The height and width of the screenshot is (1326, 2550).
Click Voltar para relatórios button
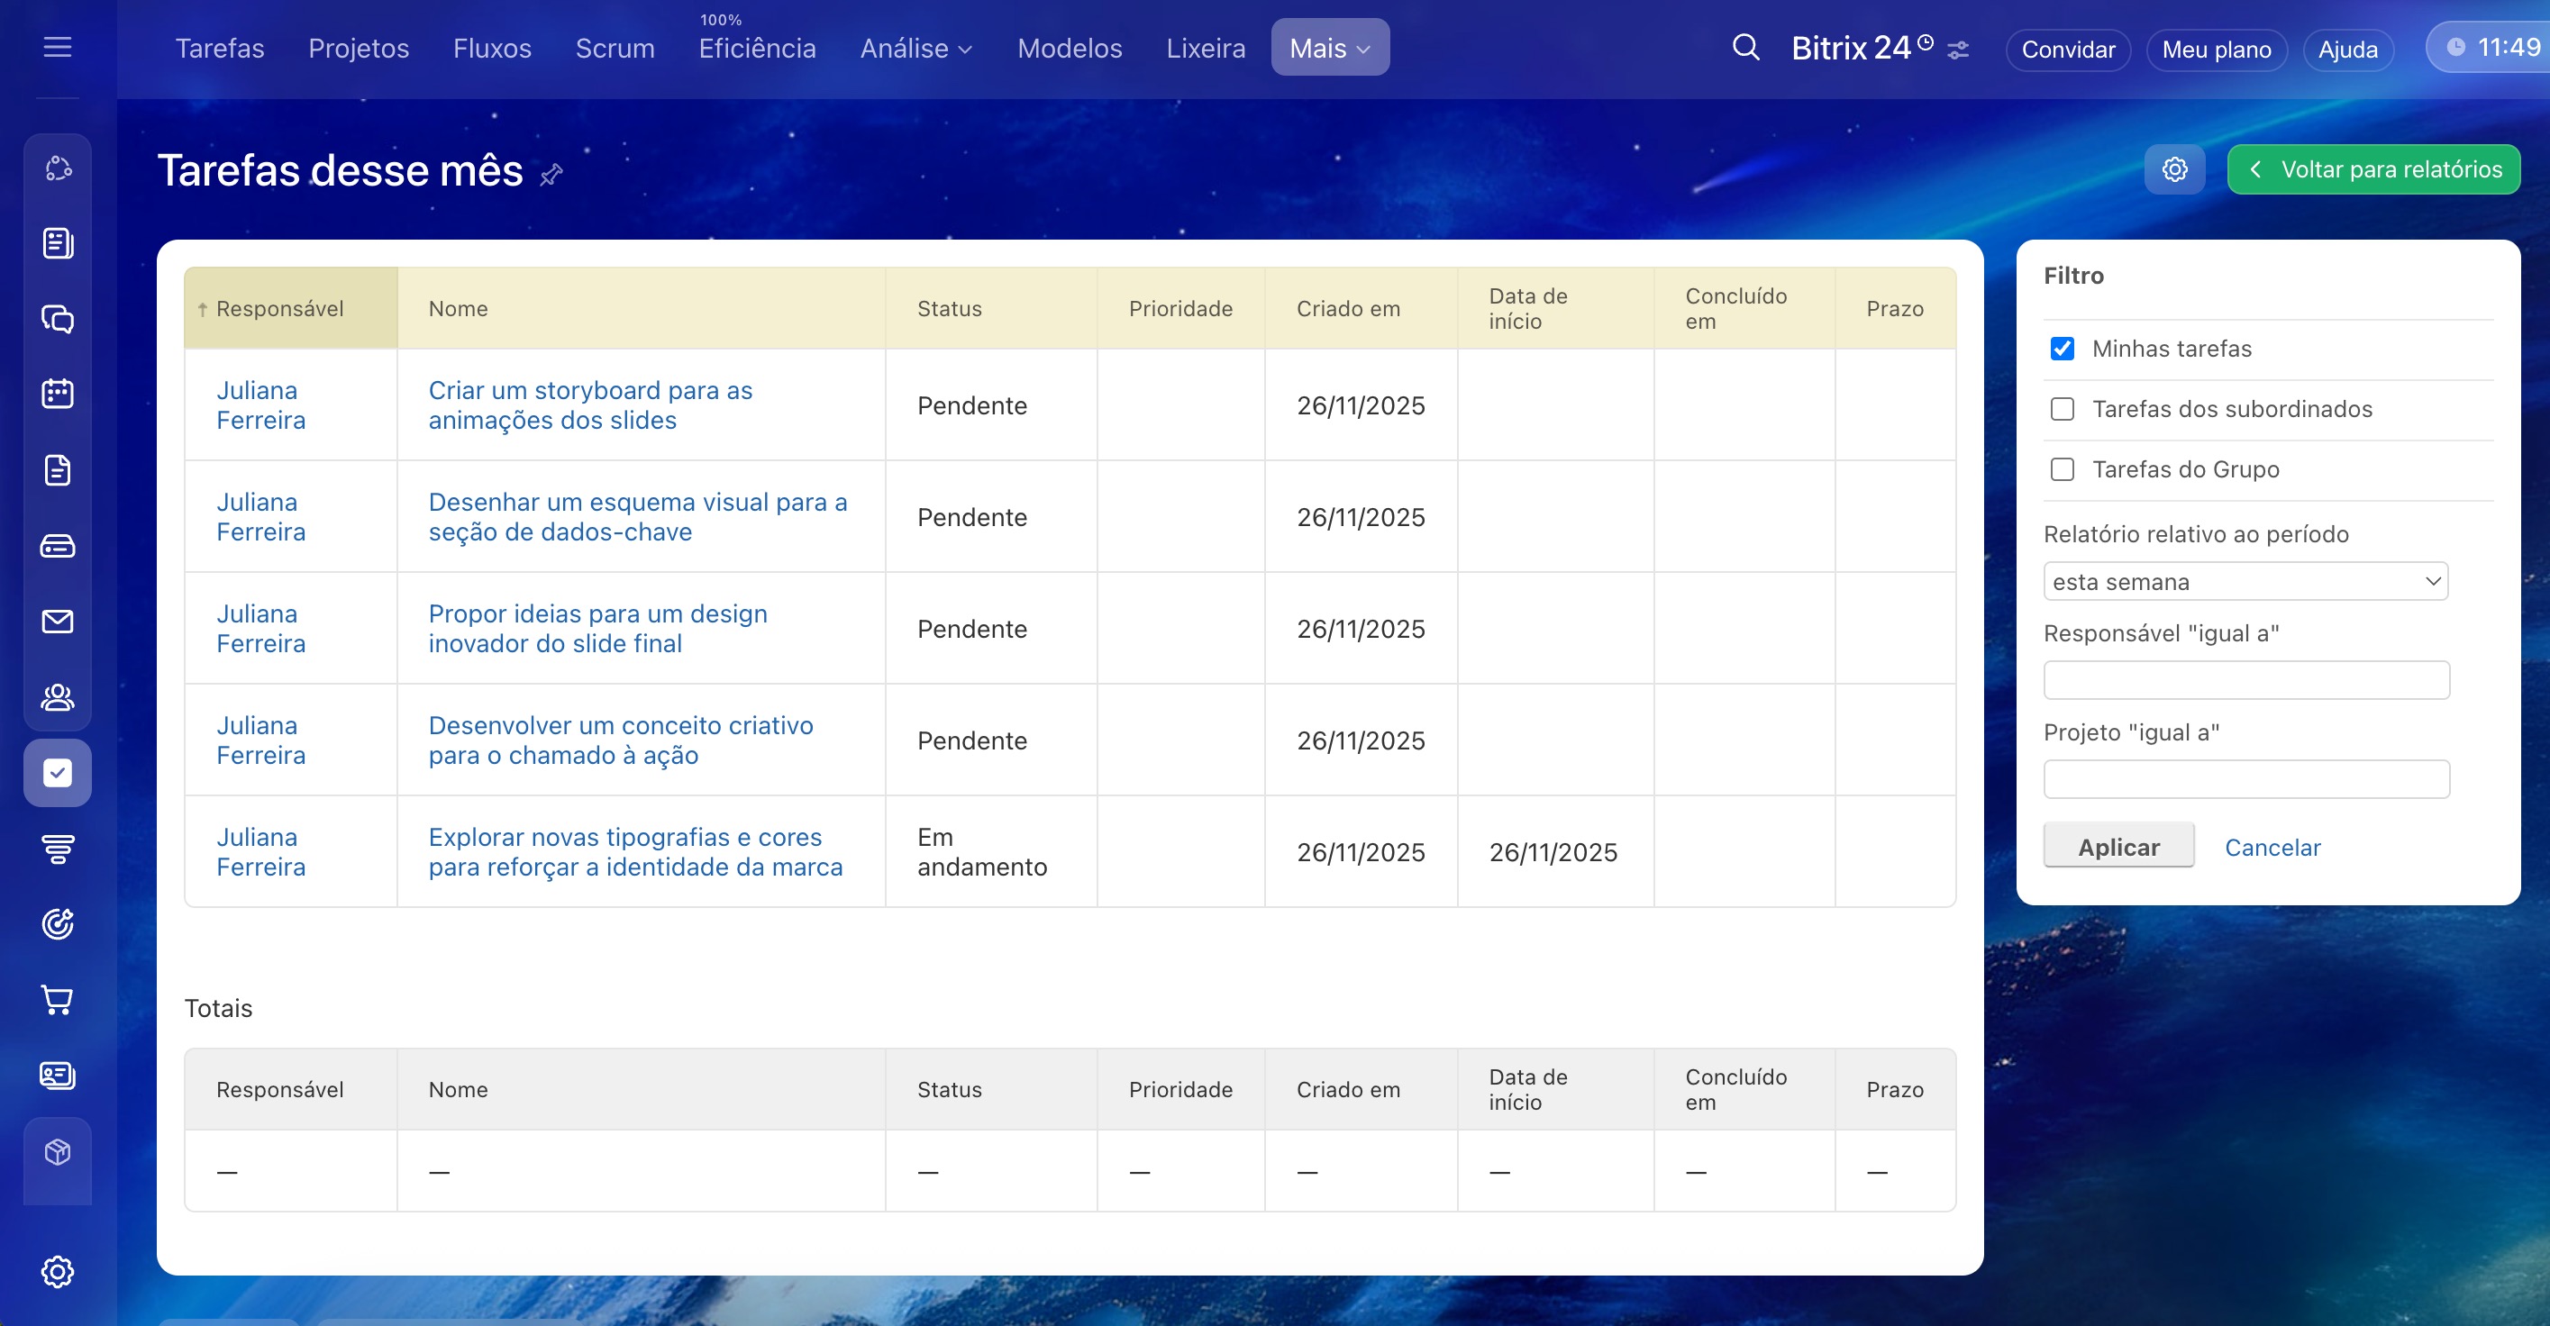pyautogui.click(x=2372, y=169)
